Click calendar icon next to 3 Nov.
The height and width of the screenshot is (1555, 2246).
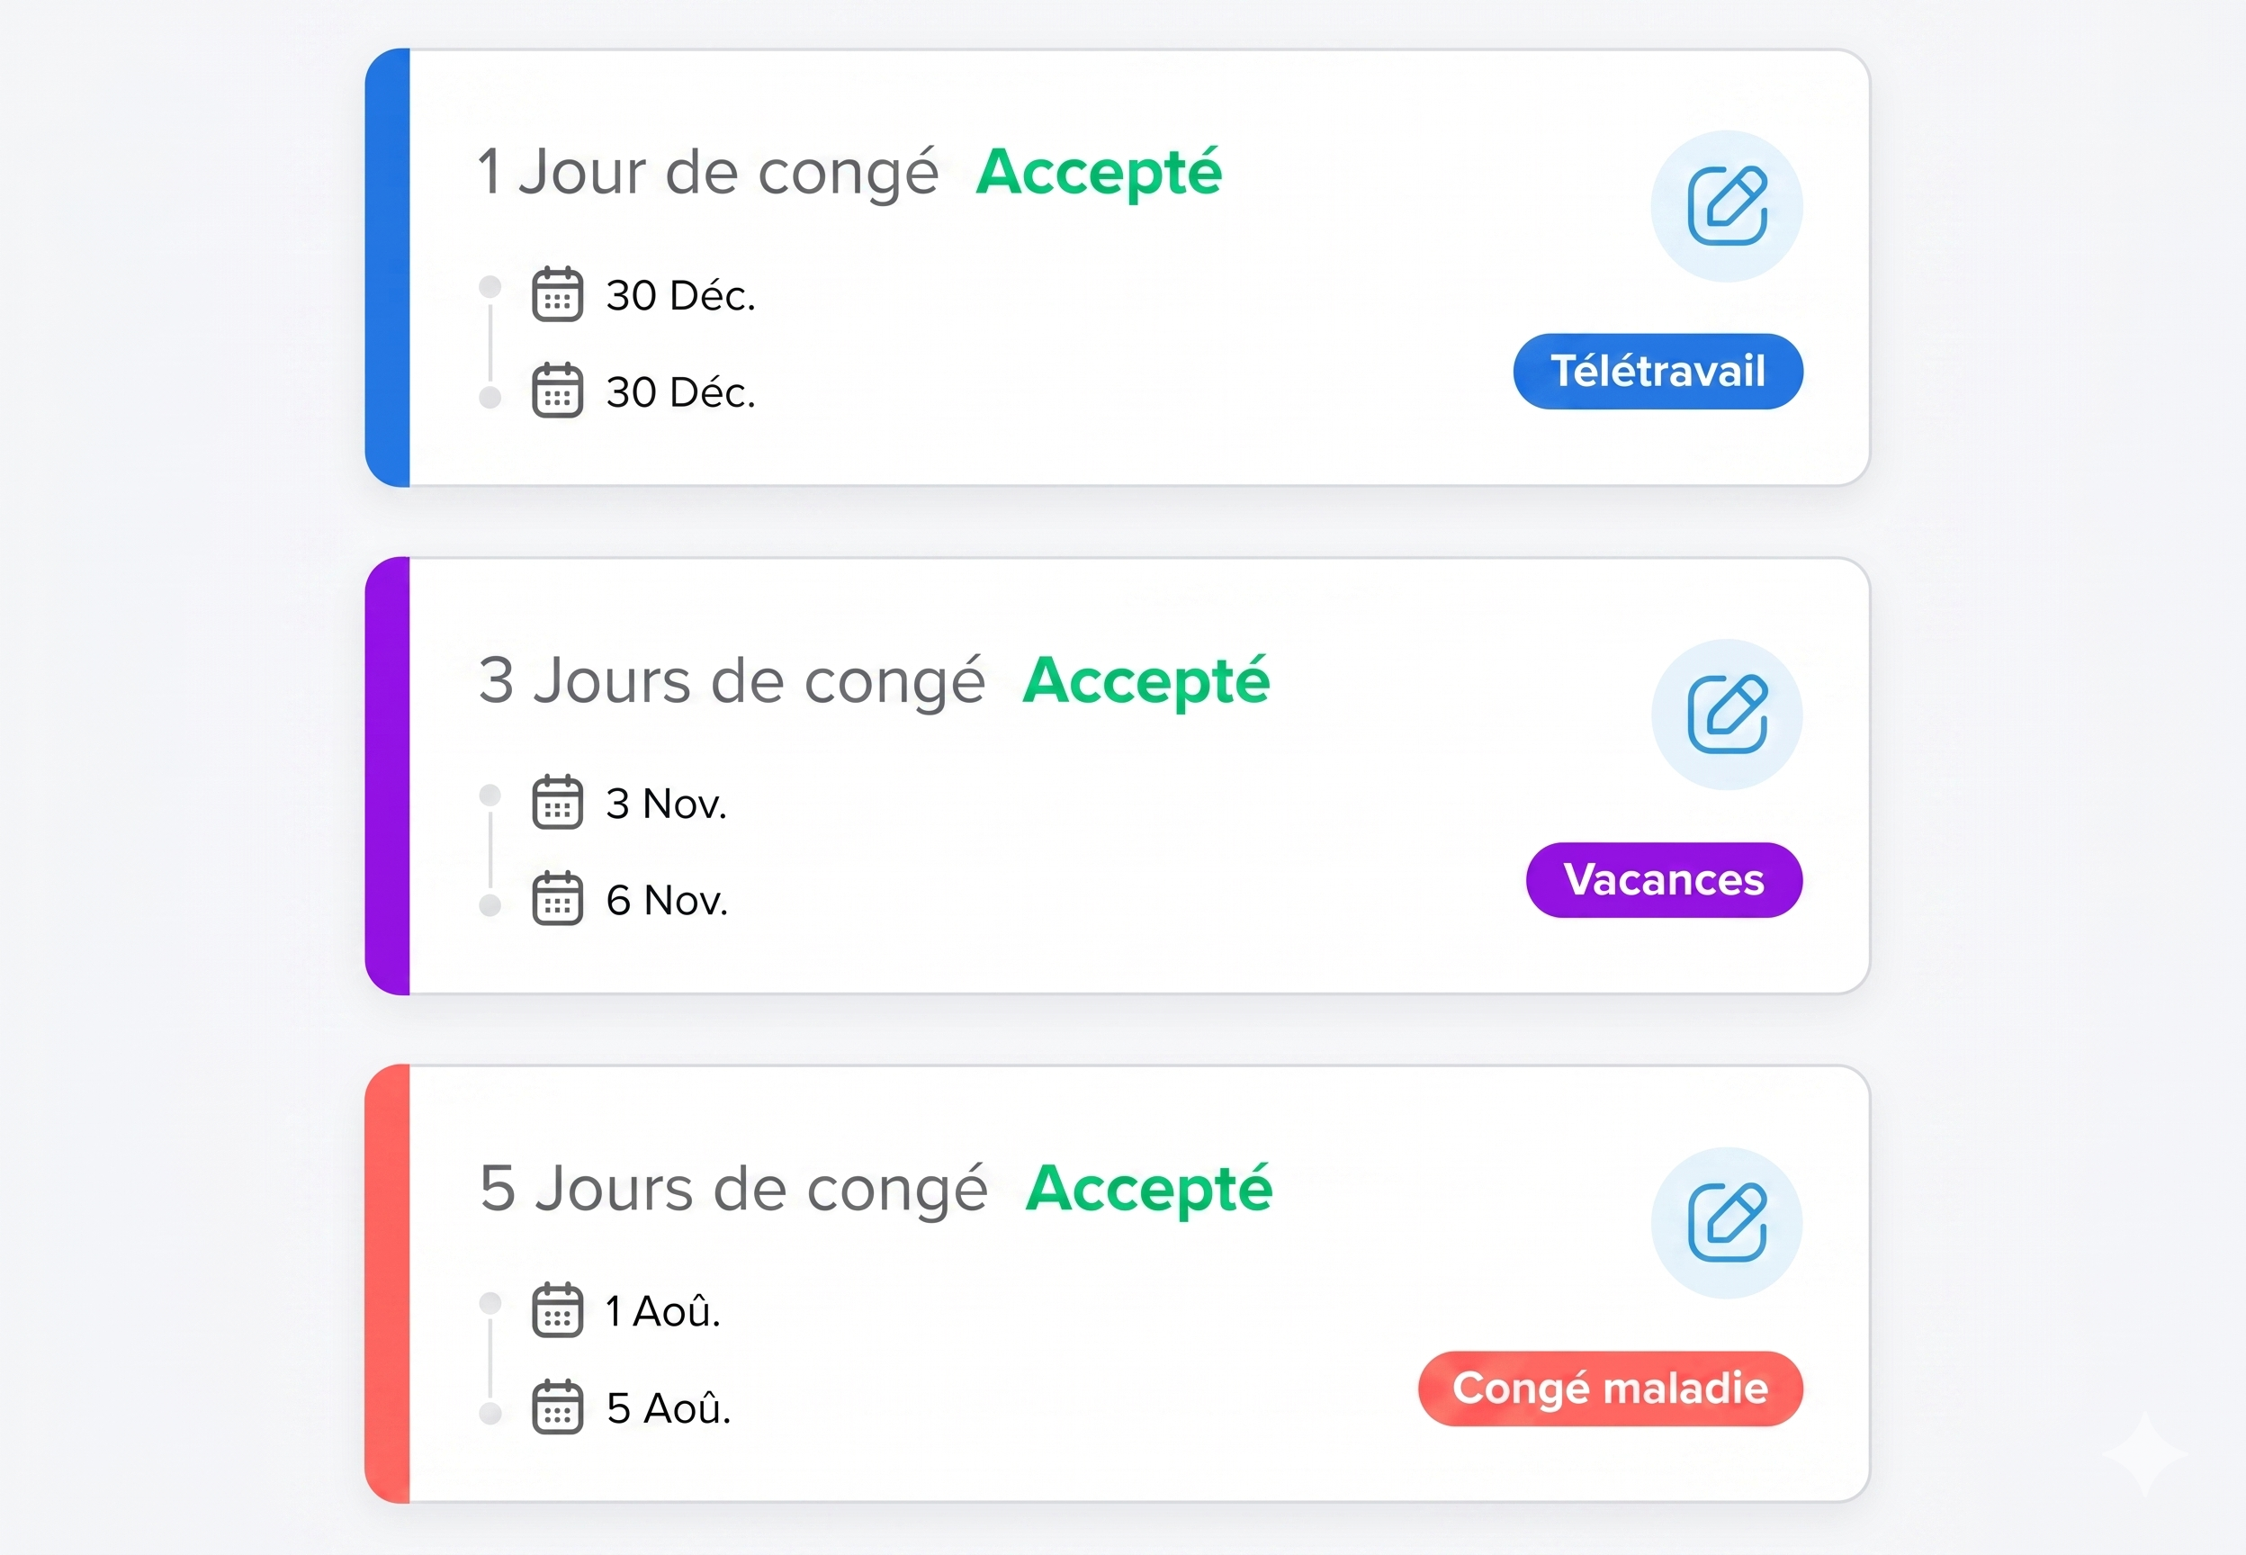557,802
